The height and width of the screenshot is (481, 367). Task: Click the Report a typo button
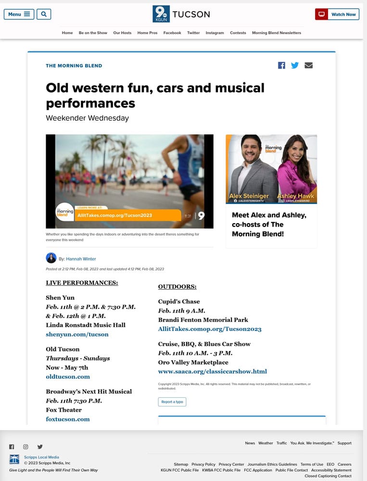pyautogui.click(x=172, y=402)
